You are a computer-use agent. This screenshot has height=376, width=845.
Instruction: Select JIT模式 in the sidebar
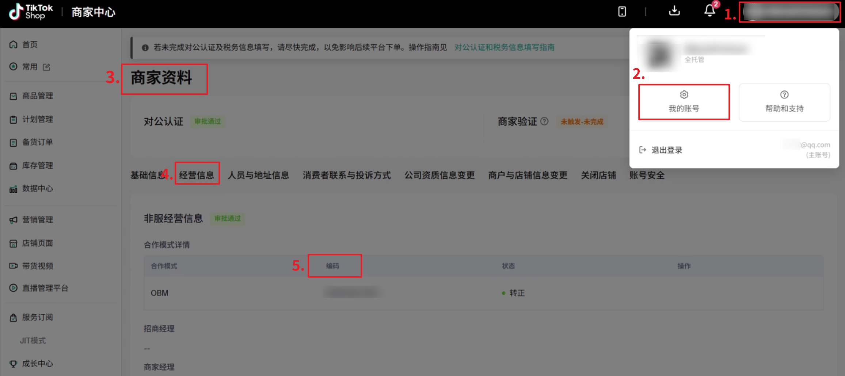[33, 341]
